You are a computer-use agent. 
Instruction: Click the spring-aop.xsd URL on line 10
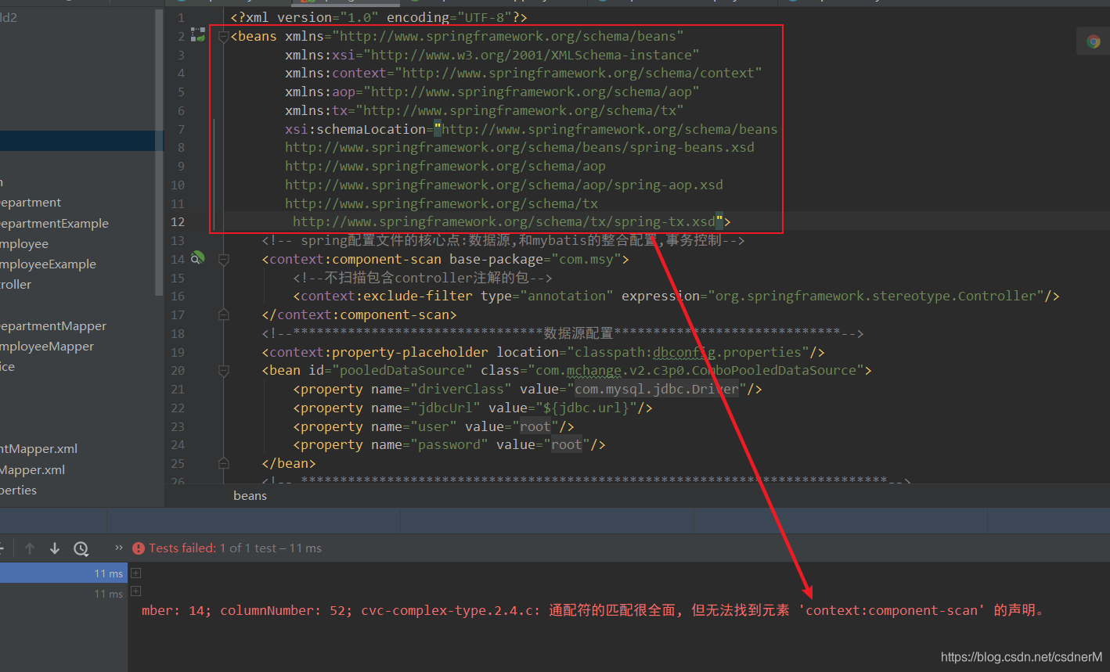pyautogui.click(x=504, y=185)
